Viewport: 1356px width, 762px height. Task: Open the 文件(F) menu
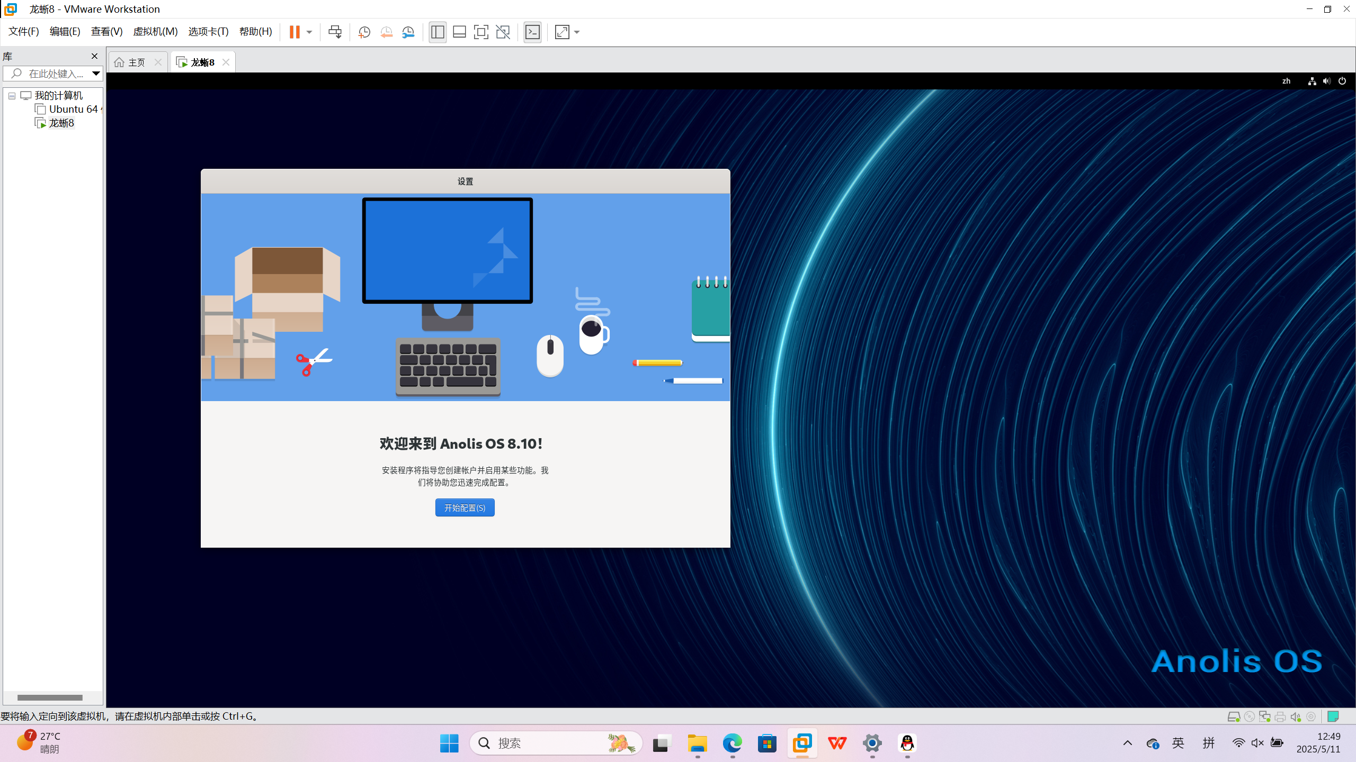click(24, 32)
